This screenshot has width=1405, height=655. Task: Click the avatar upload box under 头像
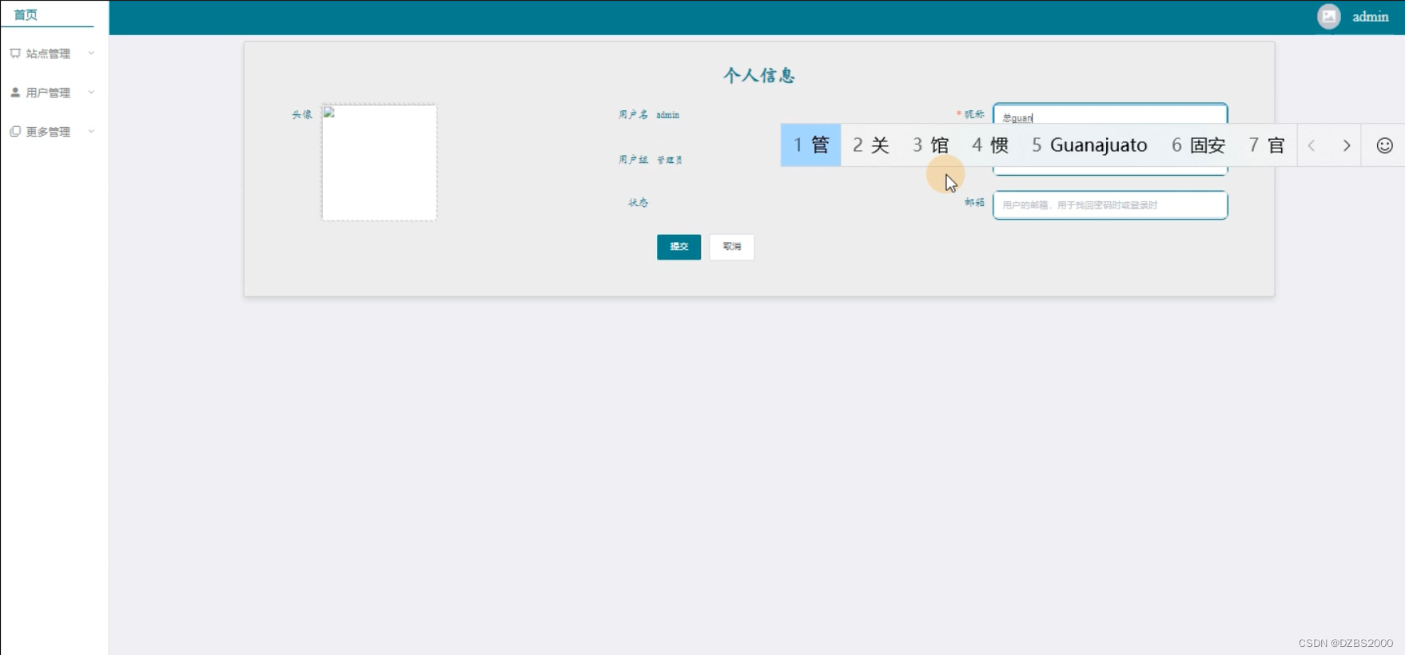point(380,162)
